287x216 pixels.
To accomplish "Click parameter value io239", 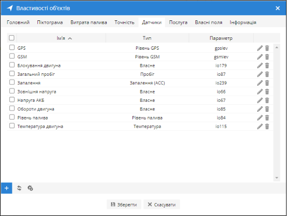I will pyautogui.click(x=221, y=83).
